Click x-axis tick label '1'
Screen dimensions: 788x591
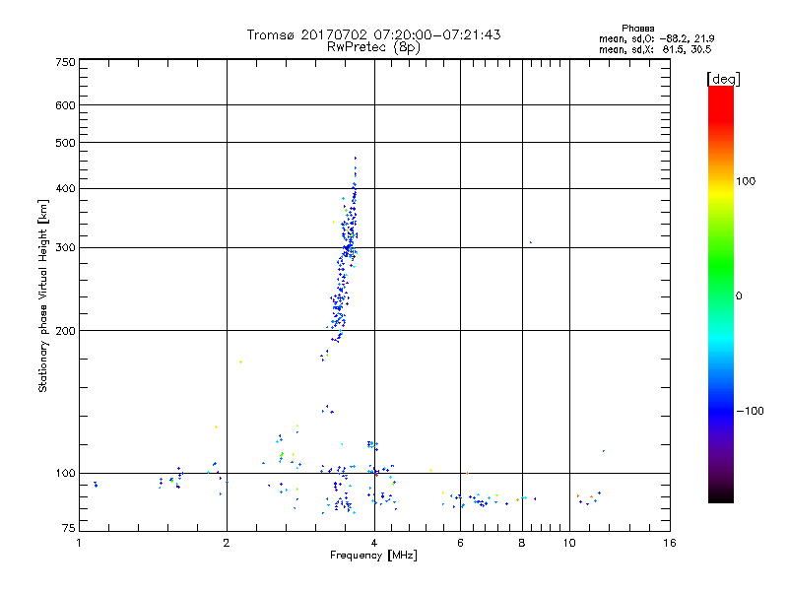tap(79, 543)
